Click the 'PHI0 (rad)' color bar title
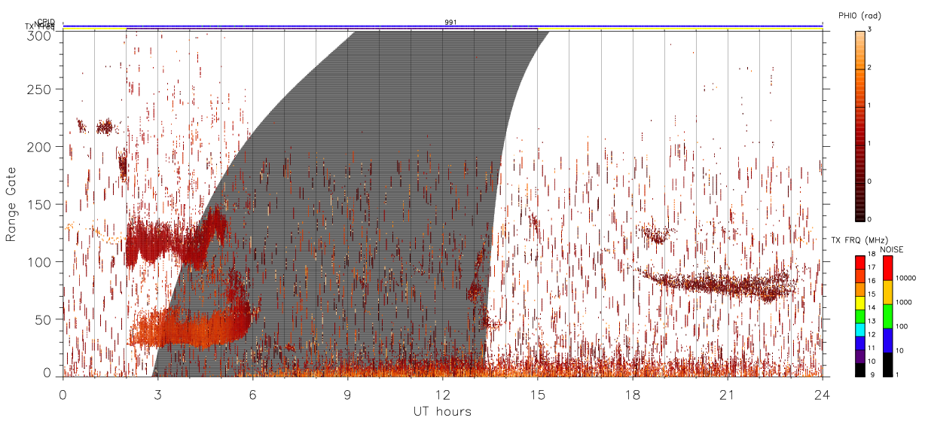The width and height of the screenshot is (925, 427). pyautogui.click(x=859, y=15)
